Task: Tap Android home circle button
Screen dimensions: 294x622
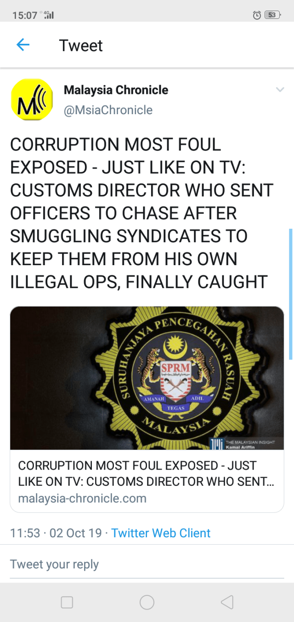Action: (147, 602)
